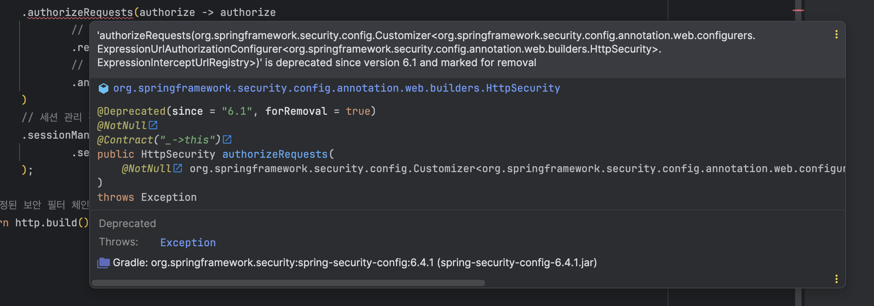Open the top three-dot options menu
Viewport: 874px width, 306px height.
pyautogui.click(x=836, y=35)
